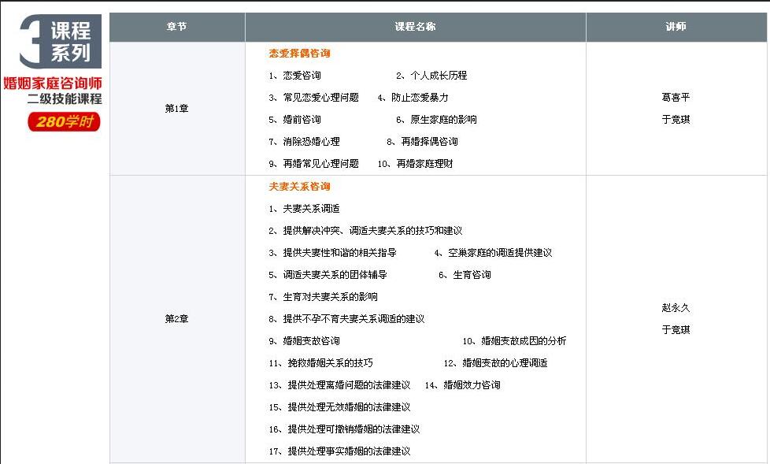Select 16、提供处理可撤销婚姻的法律建议
Screen dimensions: 770x464
click(344, 430)
